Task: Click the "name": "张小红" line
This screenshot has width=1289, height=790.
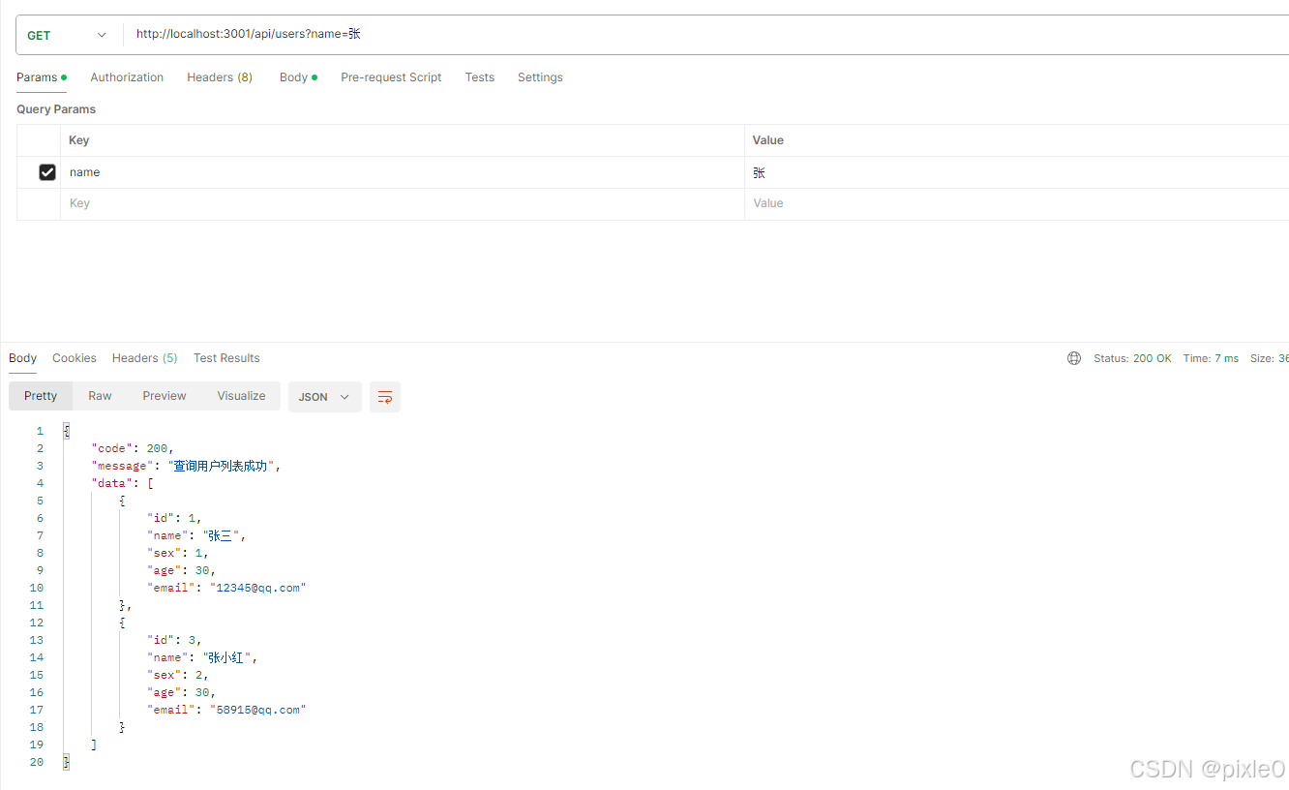Action: pos(203,657)
